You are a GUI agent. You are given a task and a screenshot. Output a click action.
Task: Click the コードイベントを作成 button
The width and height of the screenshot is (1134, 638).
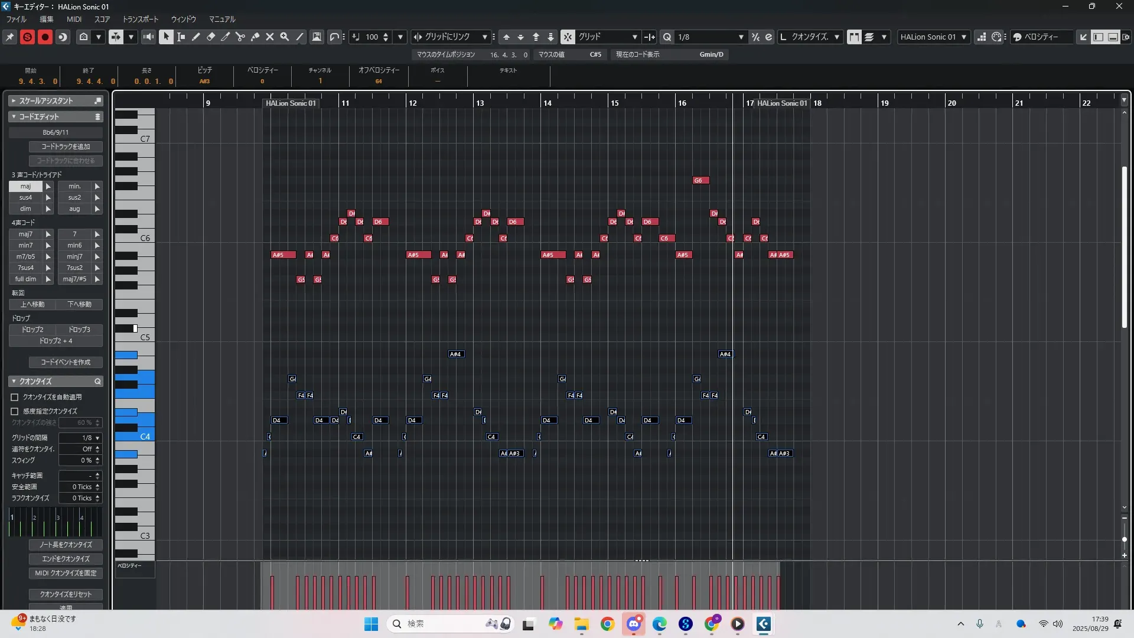click(66, 362)
